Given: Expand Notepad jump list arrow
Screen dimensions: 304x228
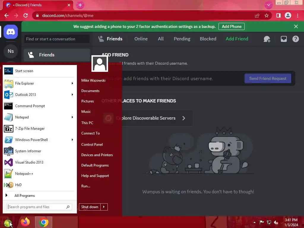Looking at the screenshot, I should point(72,117).
